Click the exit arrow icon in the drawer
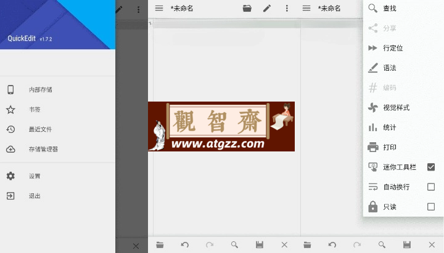 click(10, 196)
